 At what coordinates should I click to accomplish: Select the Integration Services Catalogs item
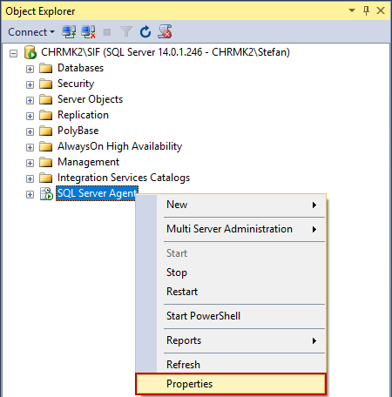pos(124,178)
